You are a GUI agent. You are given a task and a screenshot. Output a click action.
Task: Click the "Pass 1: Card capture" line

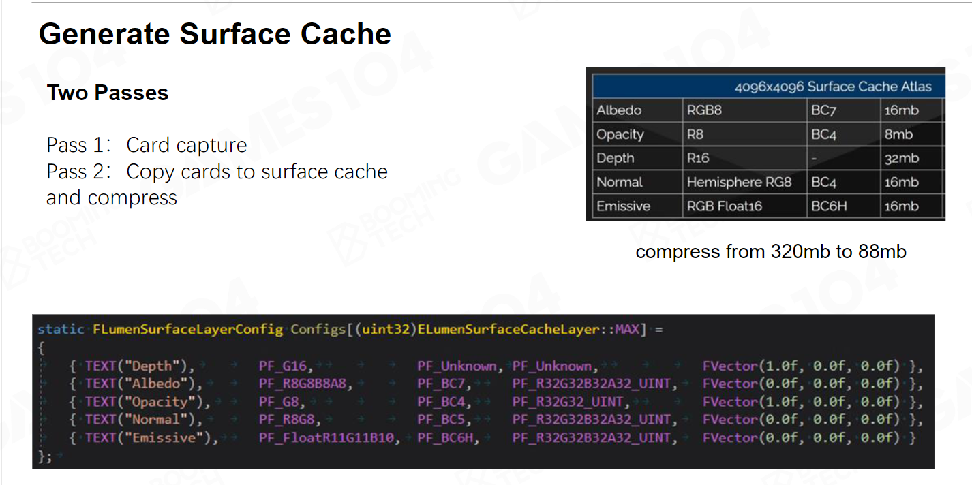click(147, 145)
